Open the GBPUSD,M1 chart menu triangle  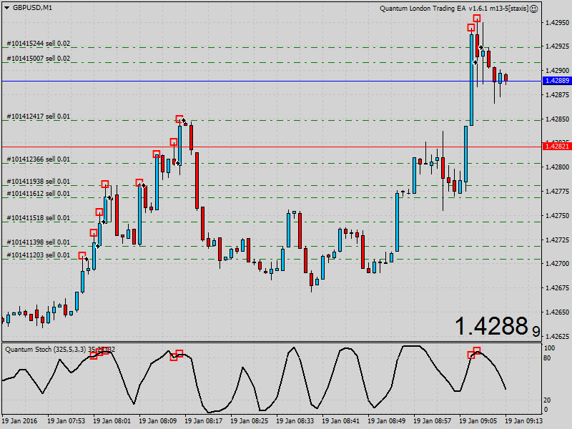point(7,8)
